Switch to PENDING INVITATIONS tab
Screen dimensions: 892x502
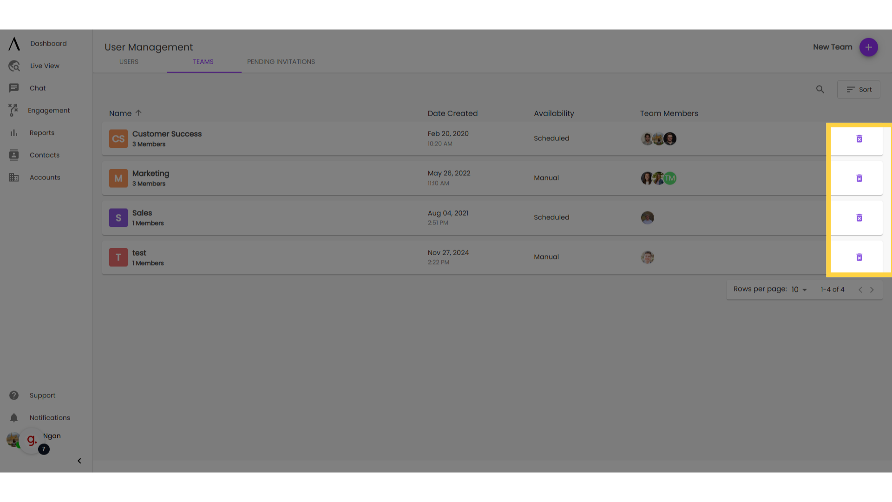[281, 61]
